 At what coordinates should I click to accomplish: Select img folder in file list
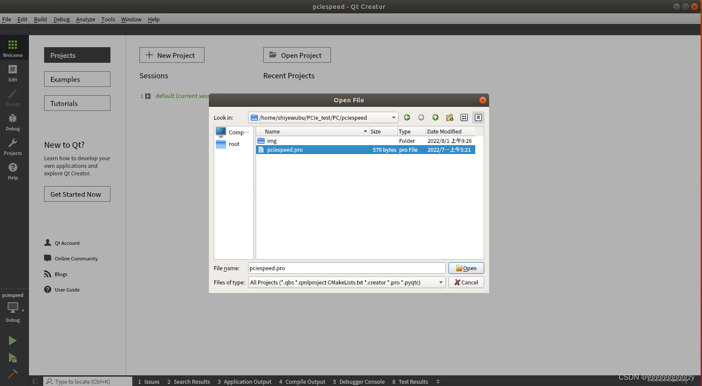pos(366,141)
